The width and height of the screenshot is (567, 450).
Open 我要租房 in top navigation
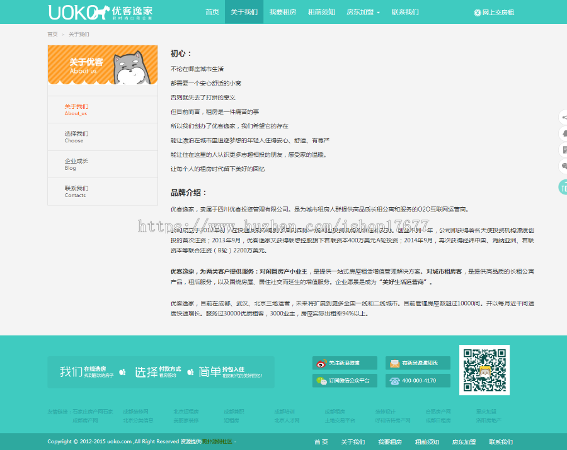pos(283,12)
